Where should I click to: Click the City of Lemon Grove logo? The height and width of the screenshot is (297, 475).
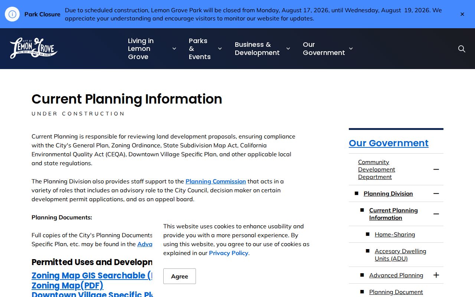point(34,48)
